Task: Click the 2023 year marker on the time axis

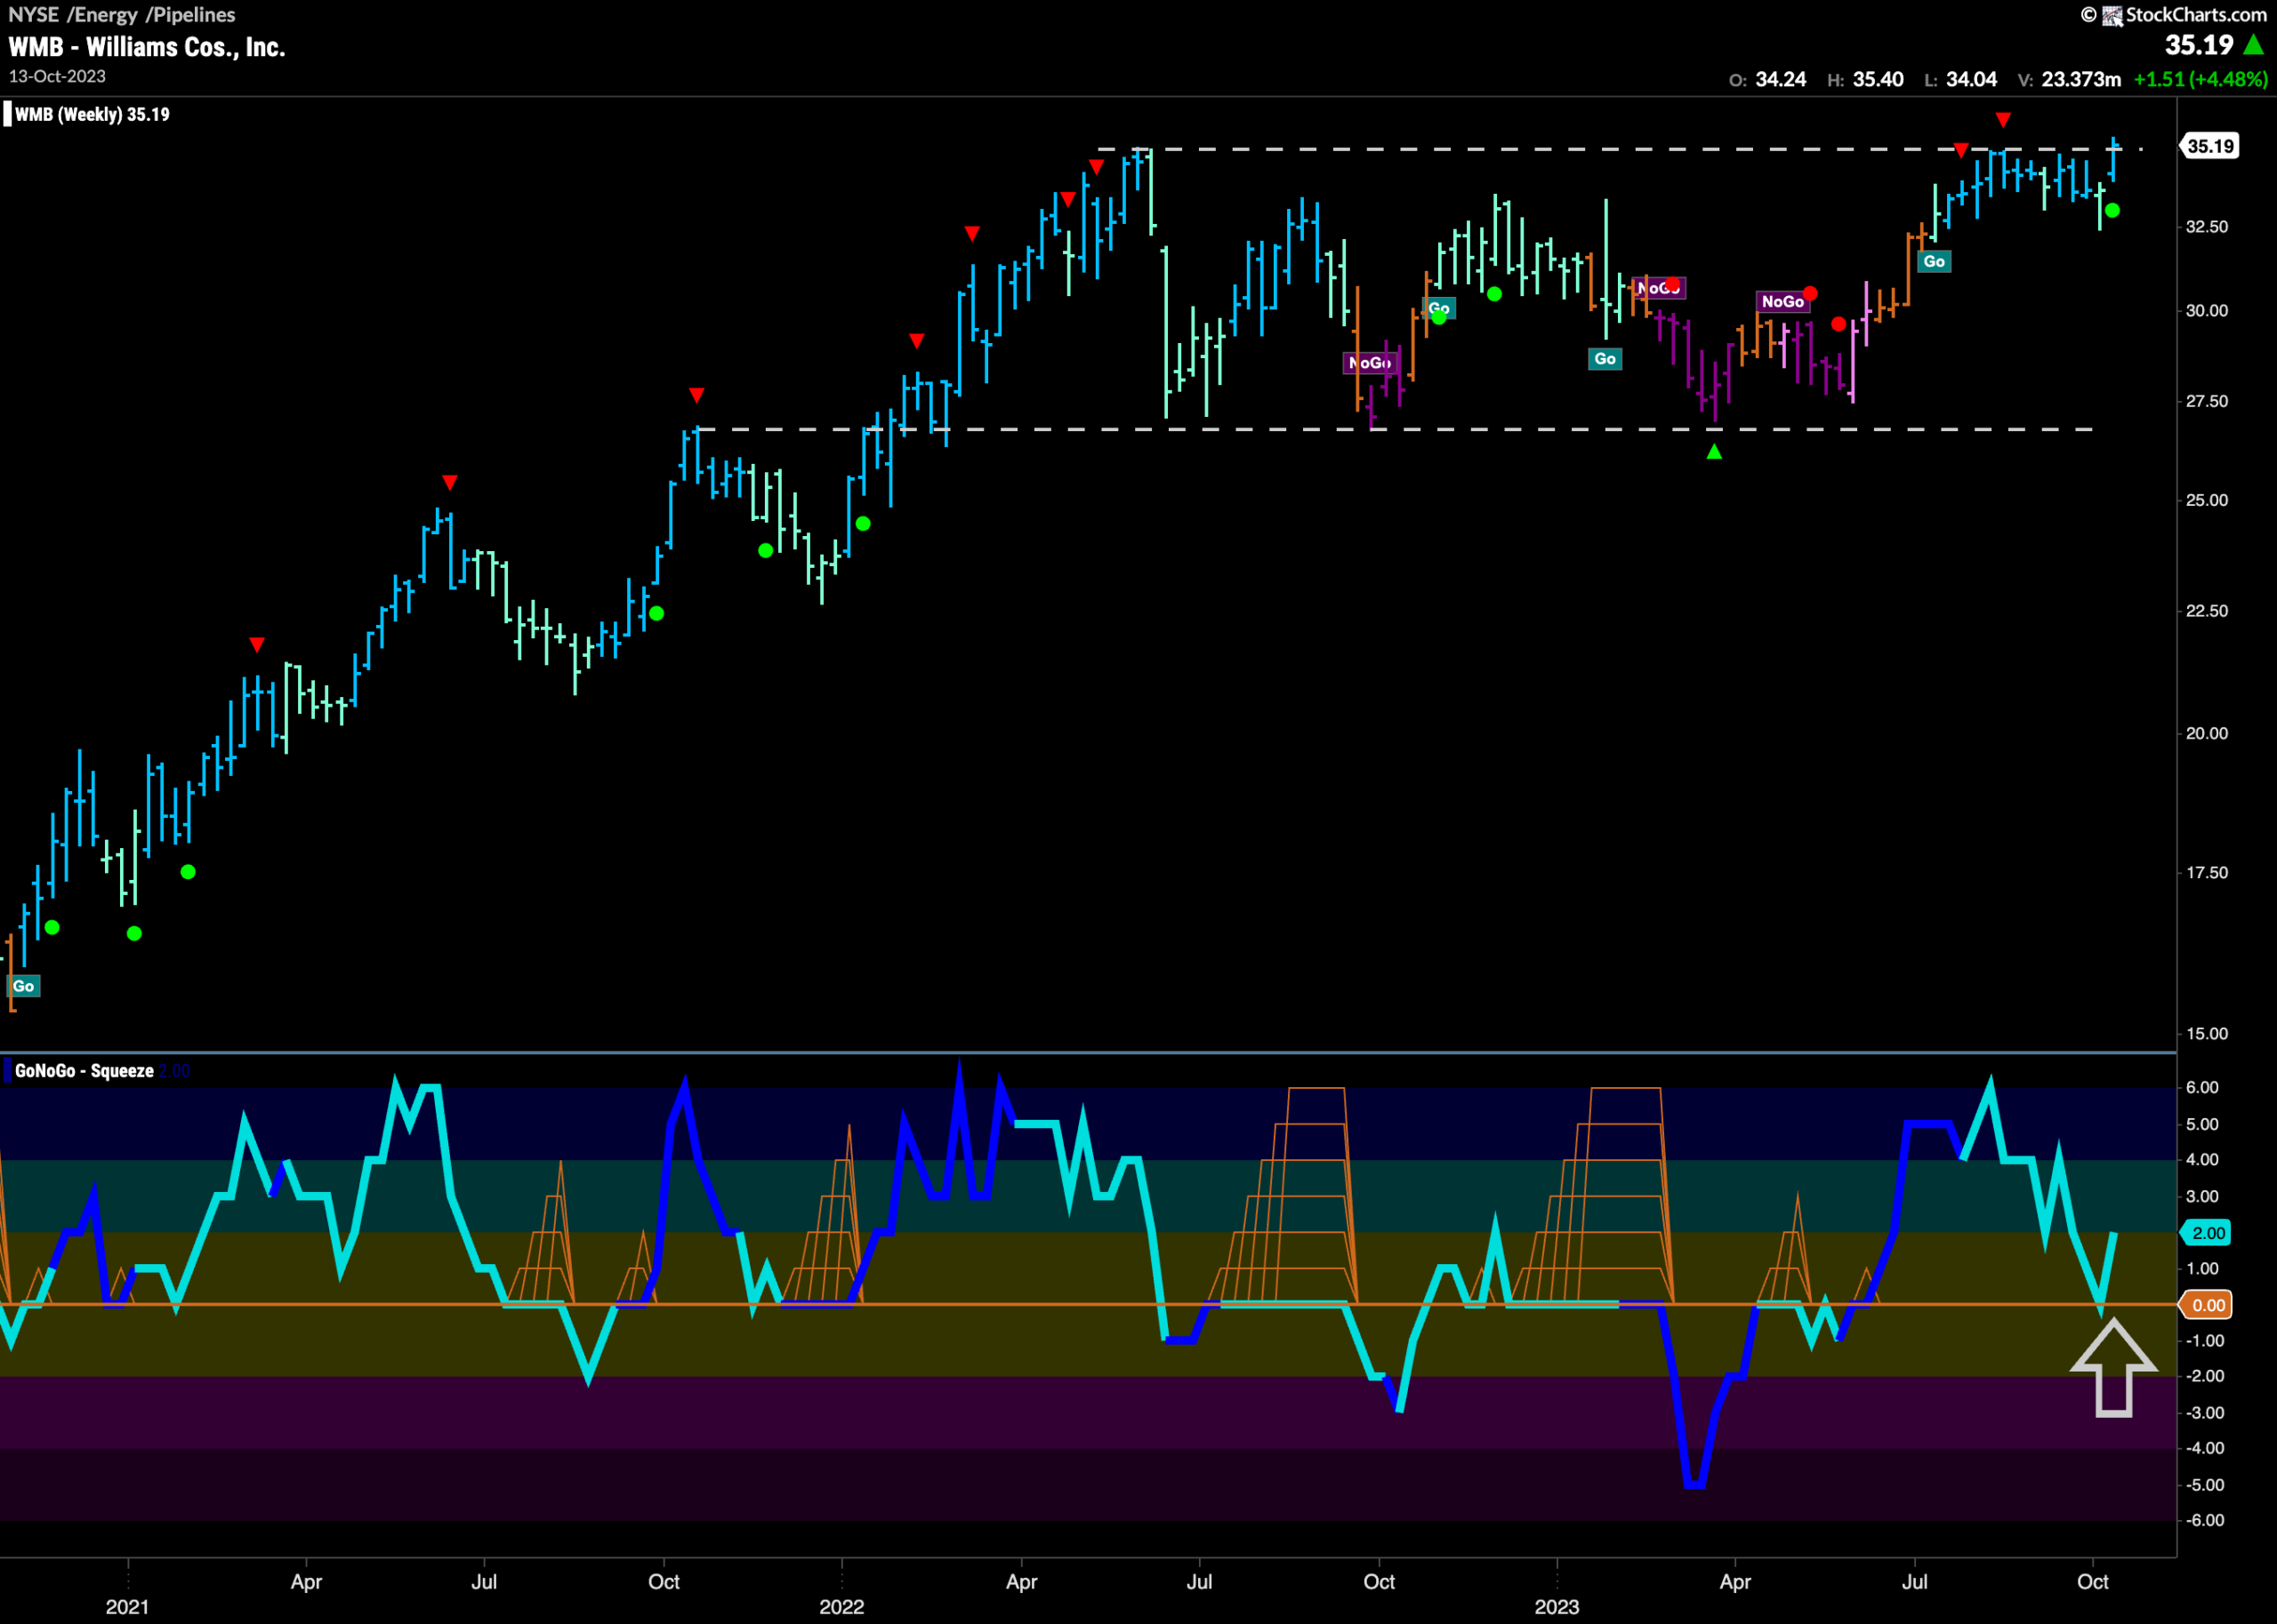Action: tap(1557, 1606)
